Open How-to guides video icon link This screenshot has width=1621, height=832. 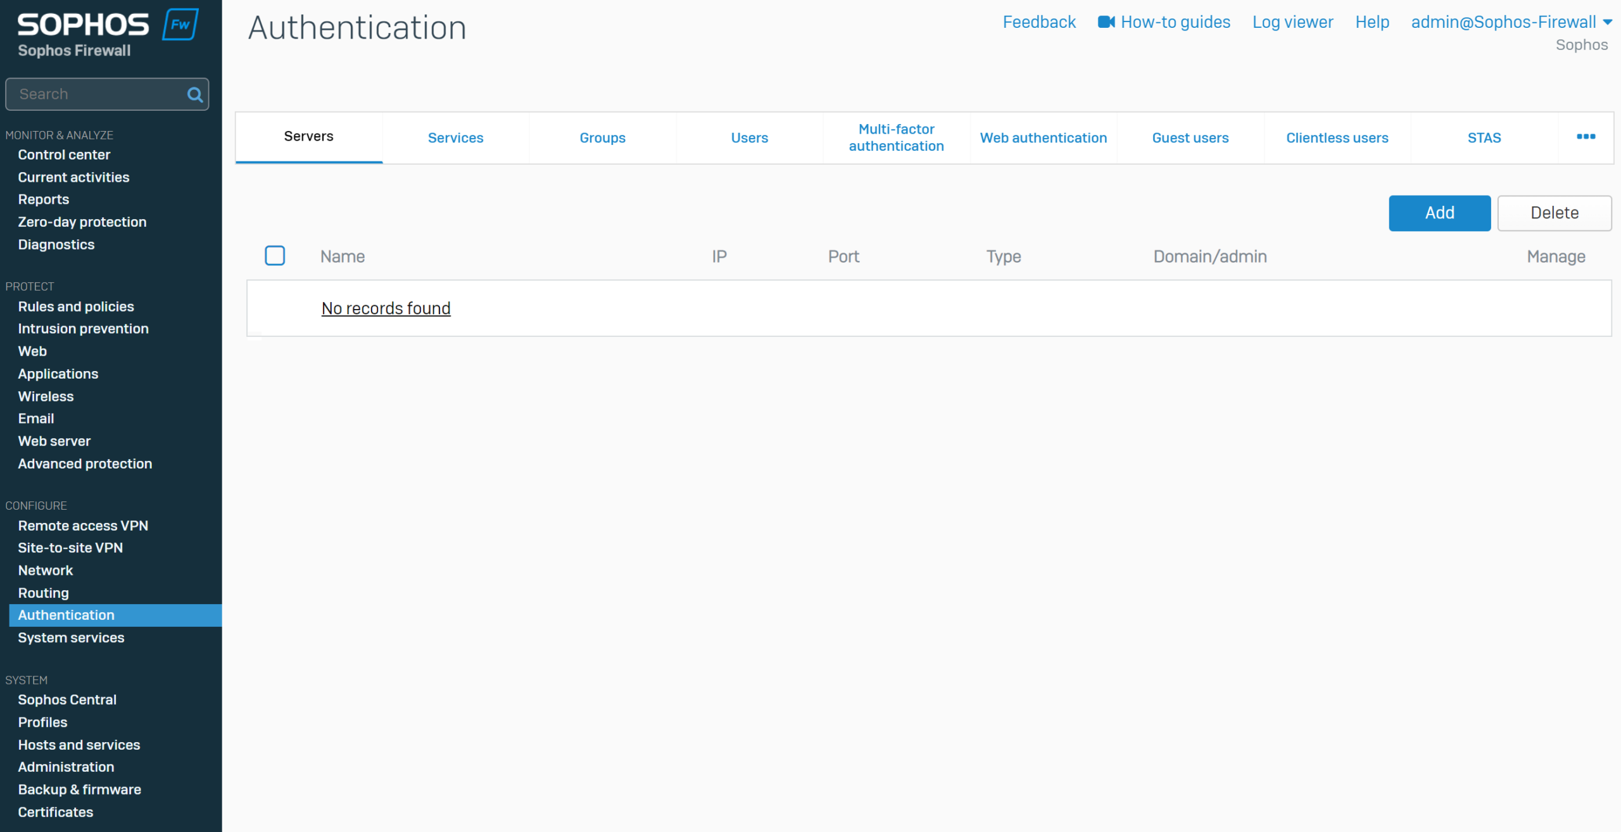click(1106, 22)
